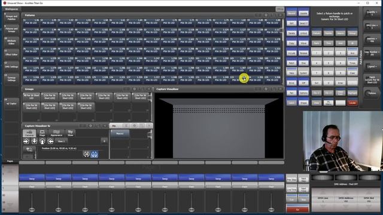
Task: Click white rotate camera icon beside orbit
Action: coord(86,154)
